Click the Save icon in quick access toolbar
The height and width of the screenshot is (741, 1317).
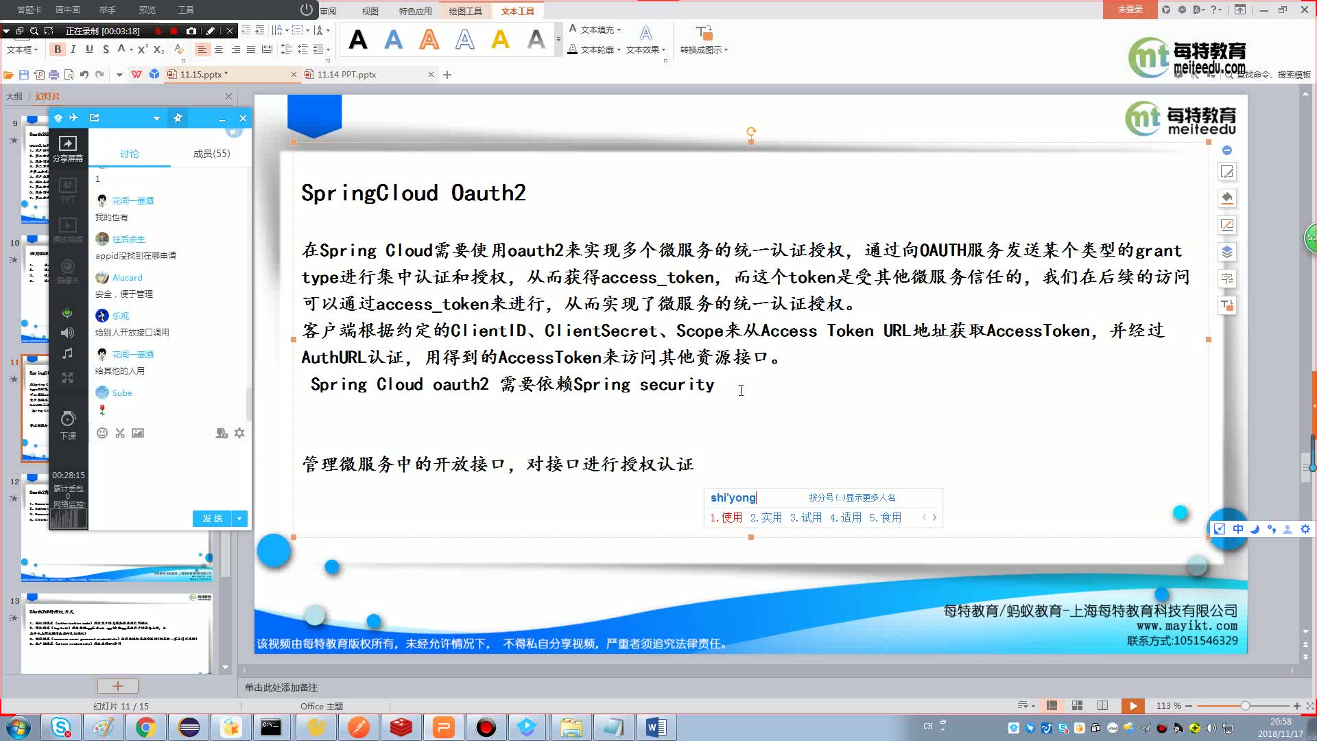(x=24, y=74)
